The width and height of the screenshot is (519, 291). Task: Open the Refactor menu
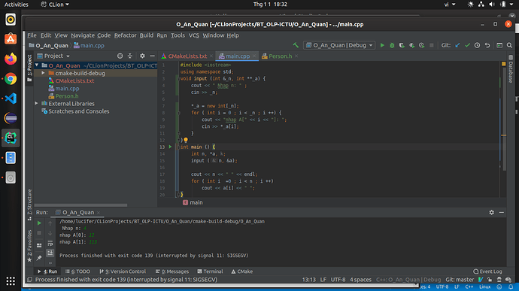pyautogui.click(x=125, y=35)
